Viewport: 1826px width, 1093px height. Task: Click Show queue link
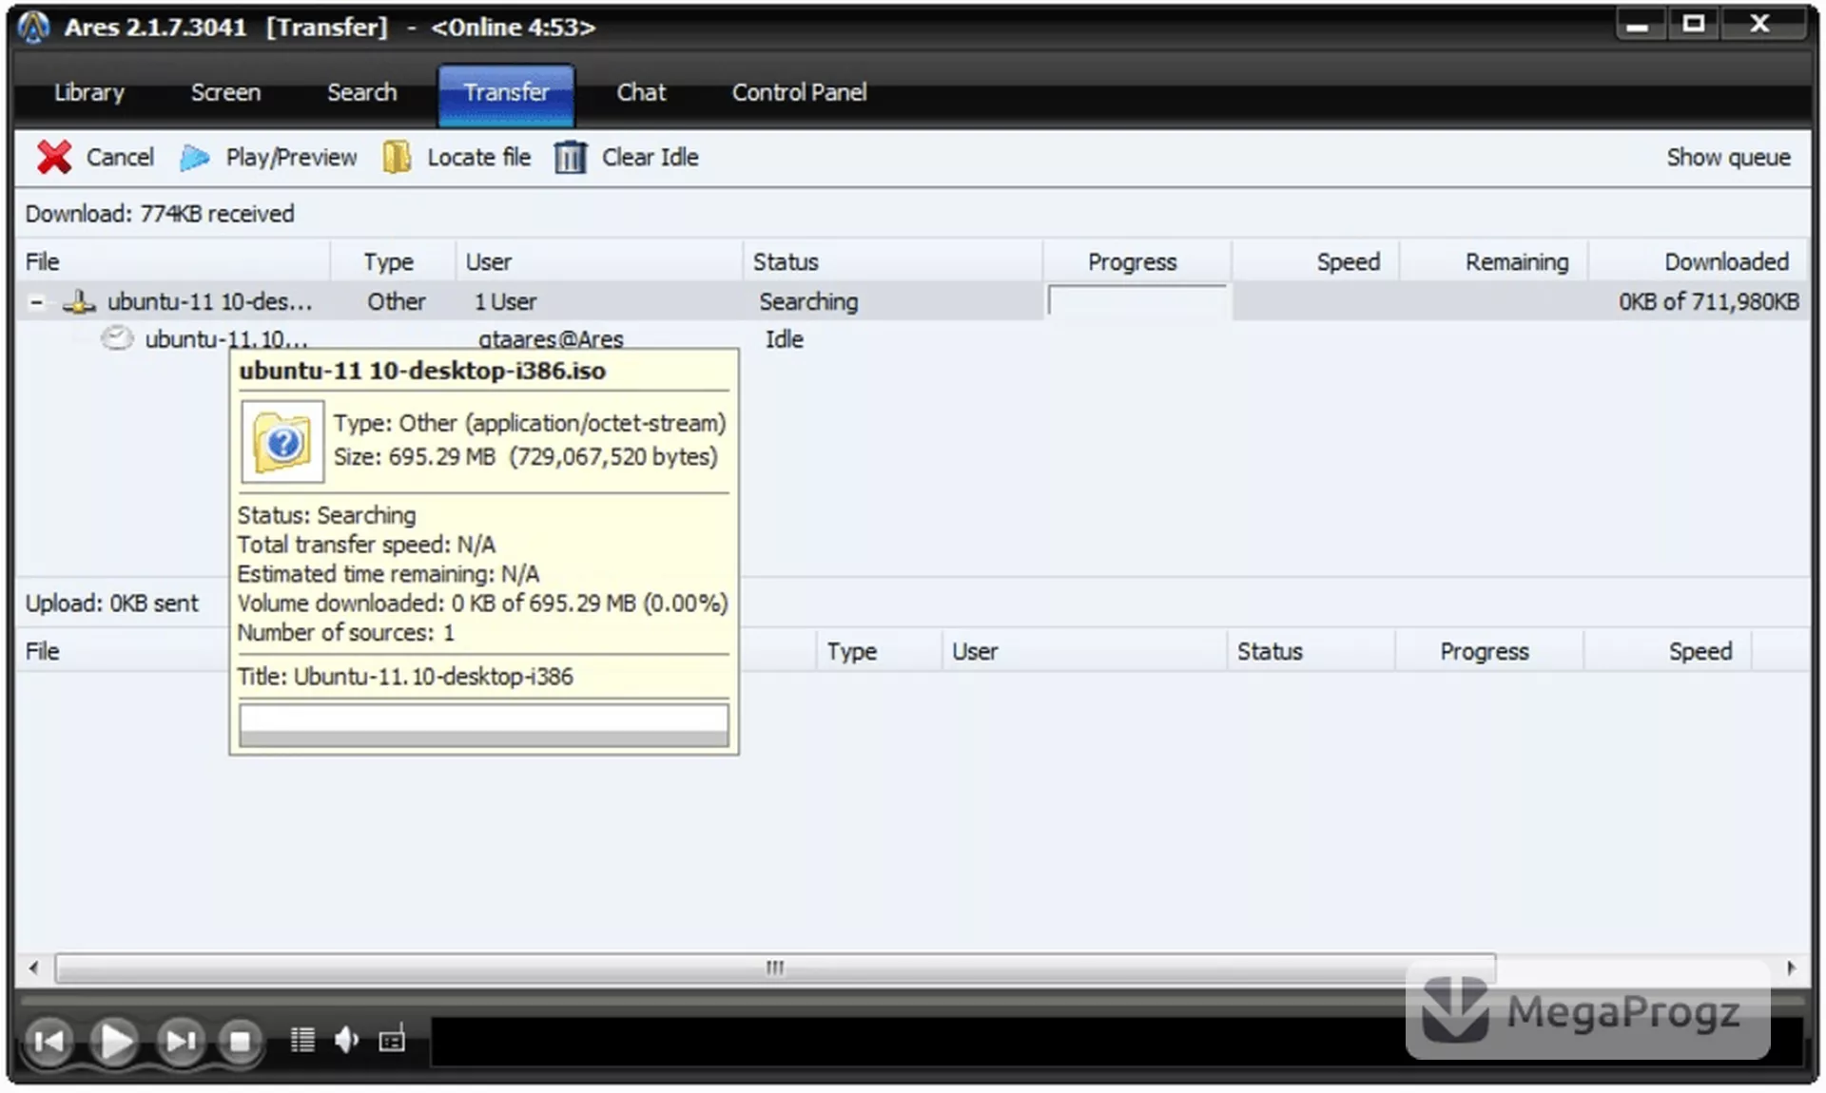[1728, 157]
